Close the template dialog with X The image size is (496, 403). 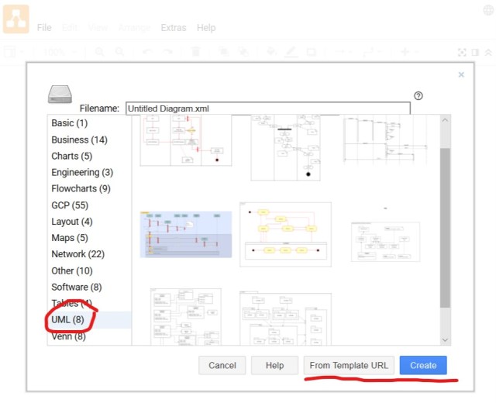[461, 75]
